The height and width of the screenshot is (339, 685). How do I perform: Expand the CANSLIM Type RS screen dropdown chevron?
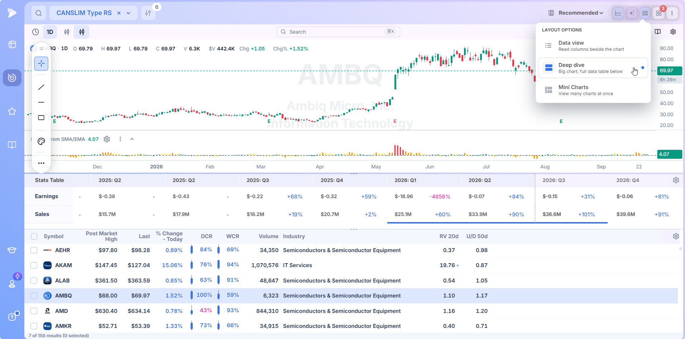tap(129, 13)
